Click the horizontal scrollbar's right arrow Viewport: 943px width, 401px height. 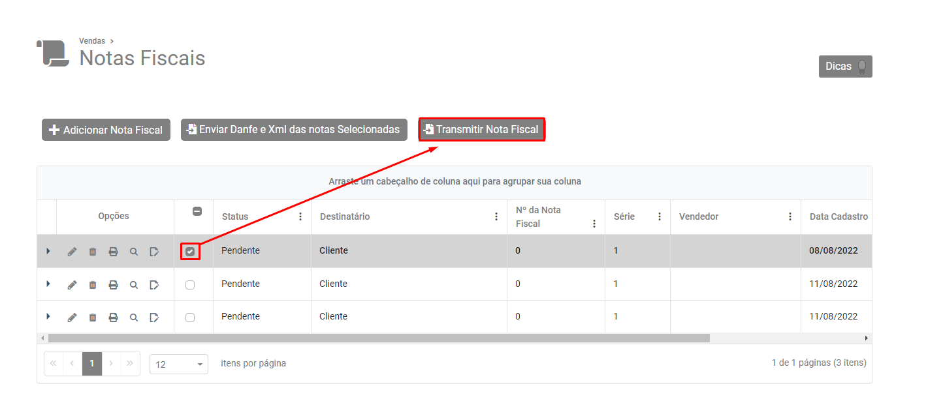click(x=867, y=338)
